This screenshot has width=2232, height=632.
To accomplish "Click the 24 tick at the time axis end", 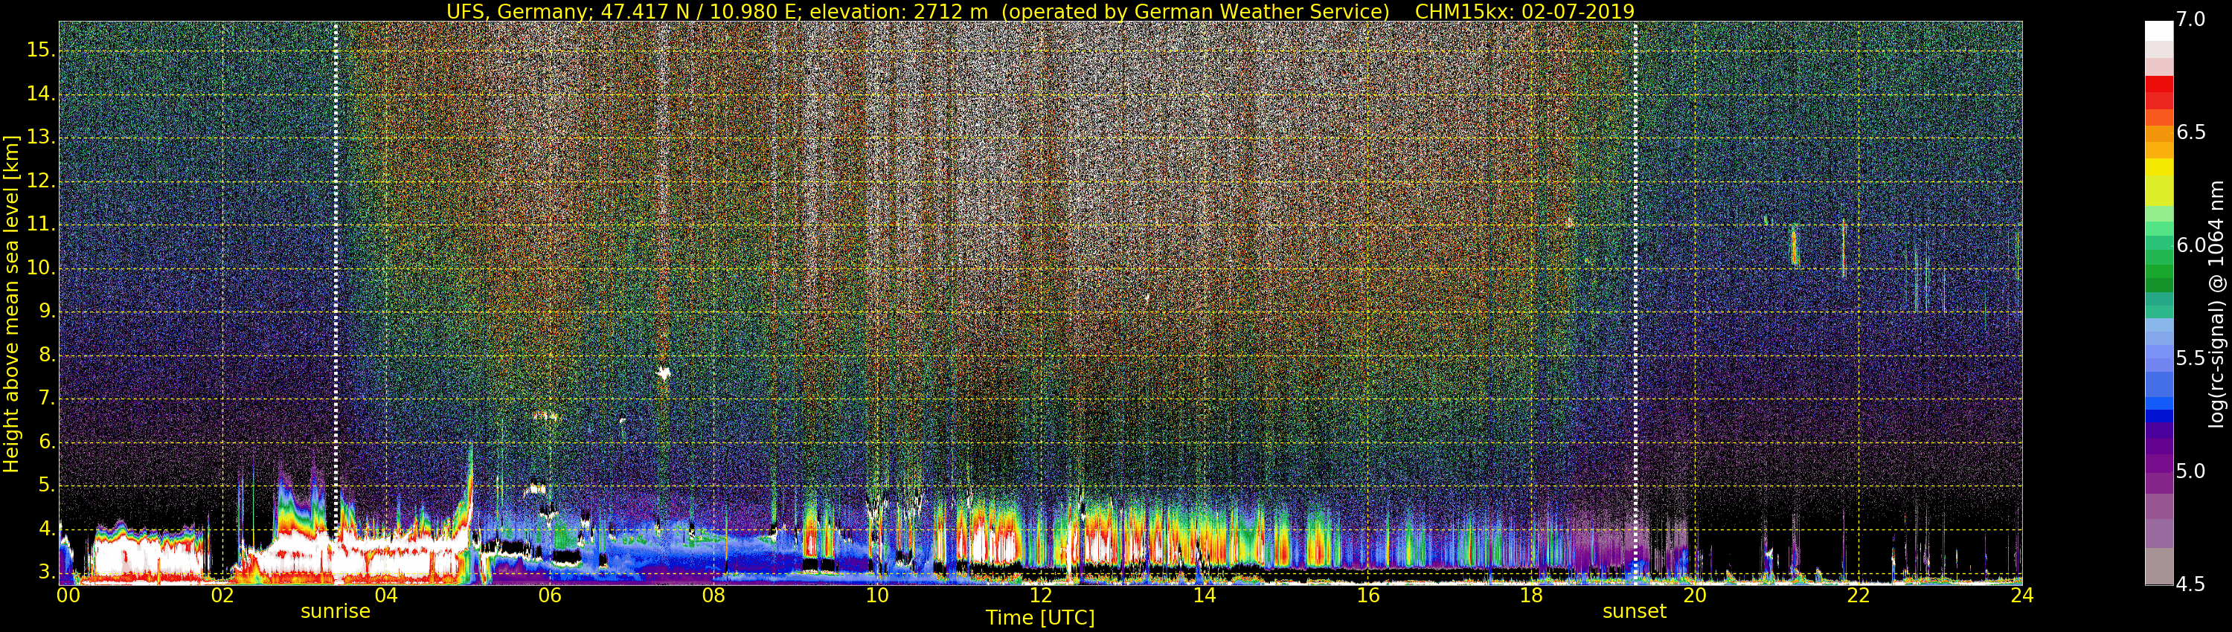I will [2021, 596].
